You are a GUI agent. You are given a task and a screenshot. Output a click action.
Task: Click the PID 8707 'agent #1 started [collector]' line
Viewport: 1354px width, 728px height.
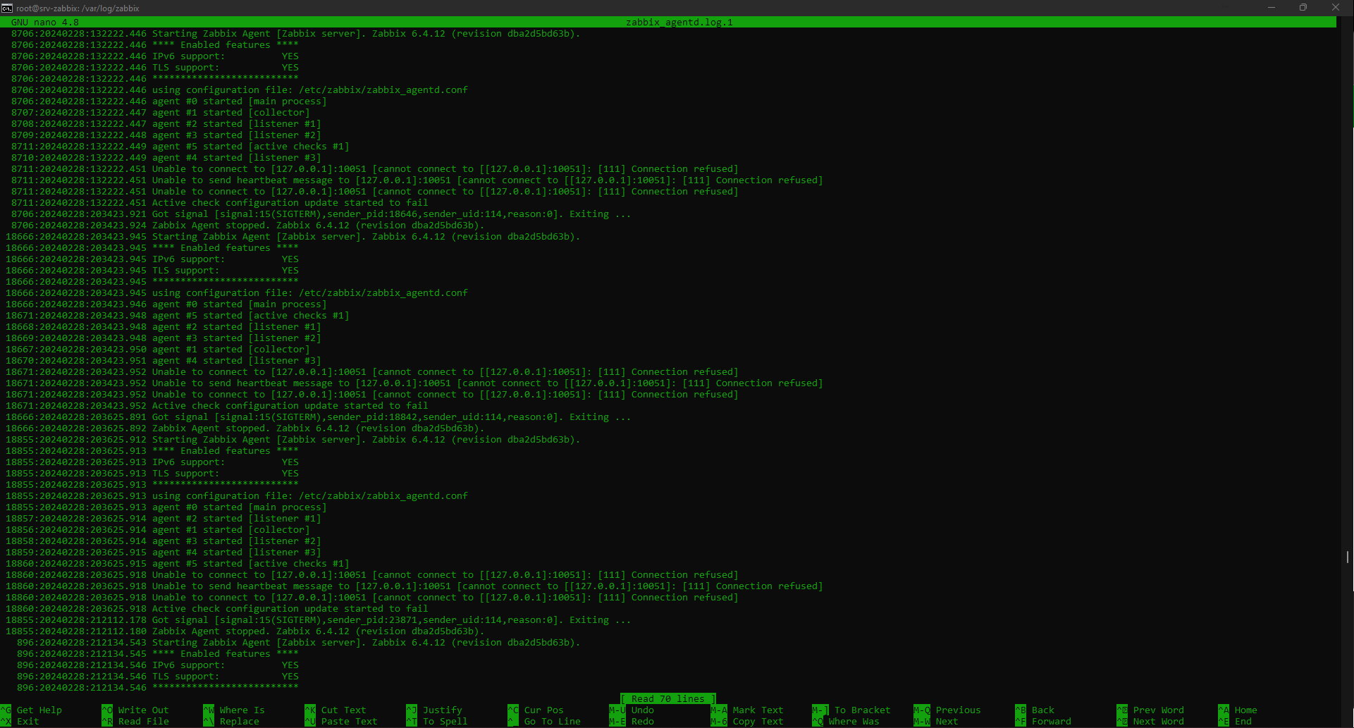161,113
